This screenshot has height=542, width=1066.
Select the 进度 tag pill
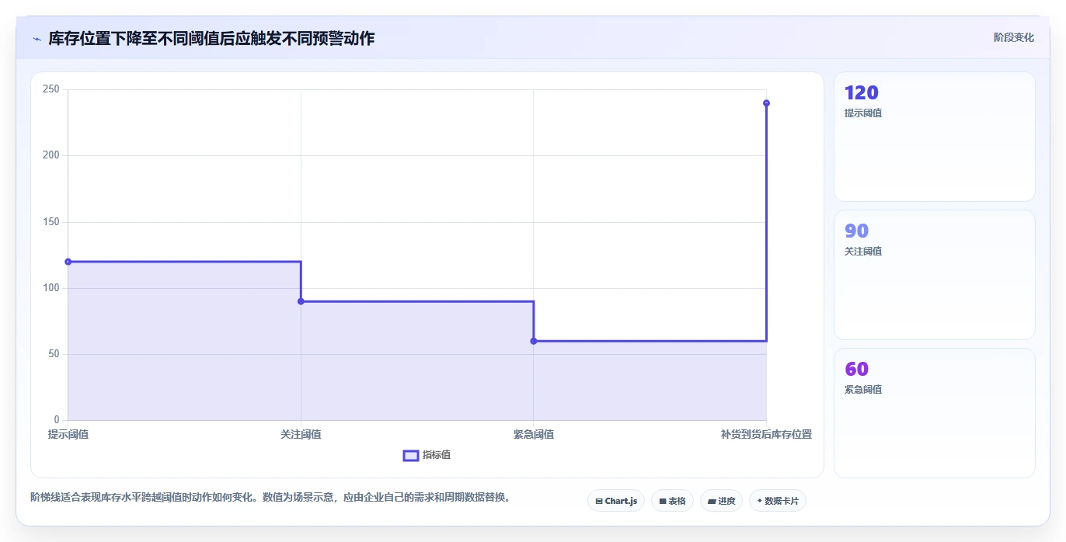[721, 501]
